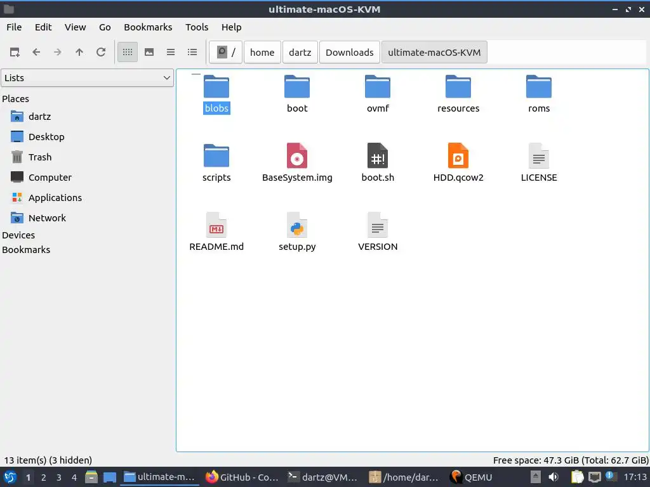Click the item count status text
The image size is (650, 487).
pyautogui.click(x=48, y=460)
